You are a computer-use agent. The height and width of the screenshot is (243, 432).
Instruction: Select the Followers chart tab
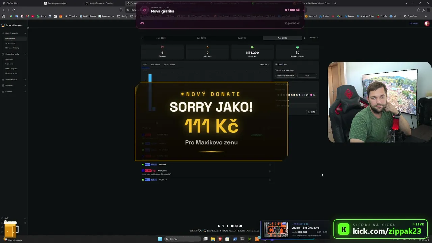click(x=155, y=64)
